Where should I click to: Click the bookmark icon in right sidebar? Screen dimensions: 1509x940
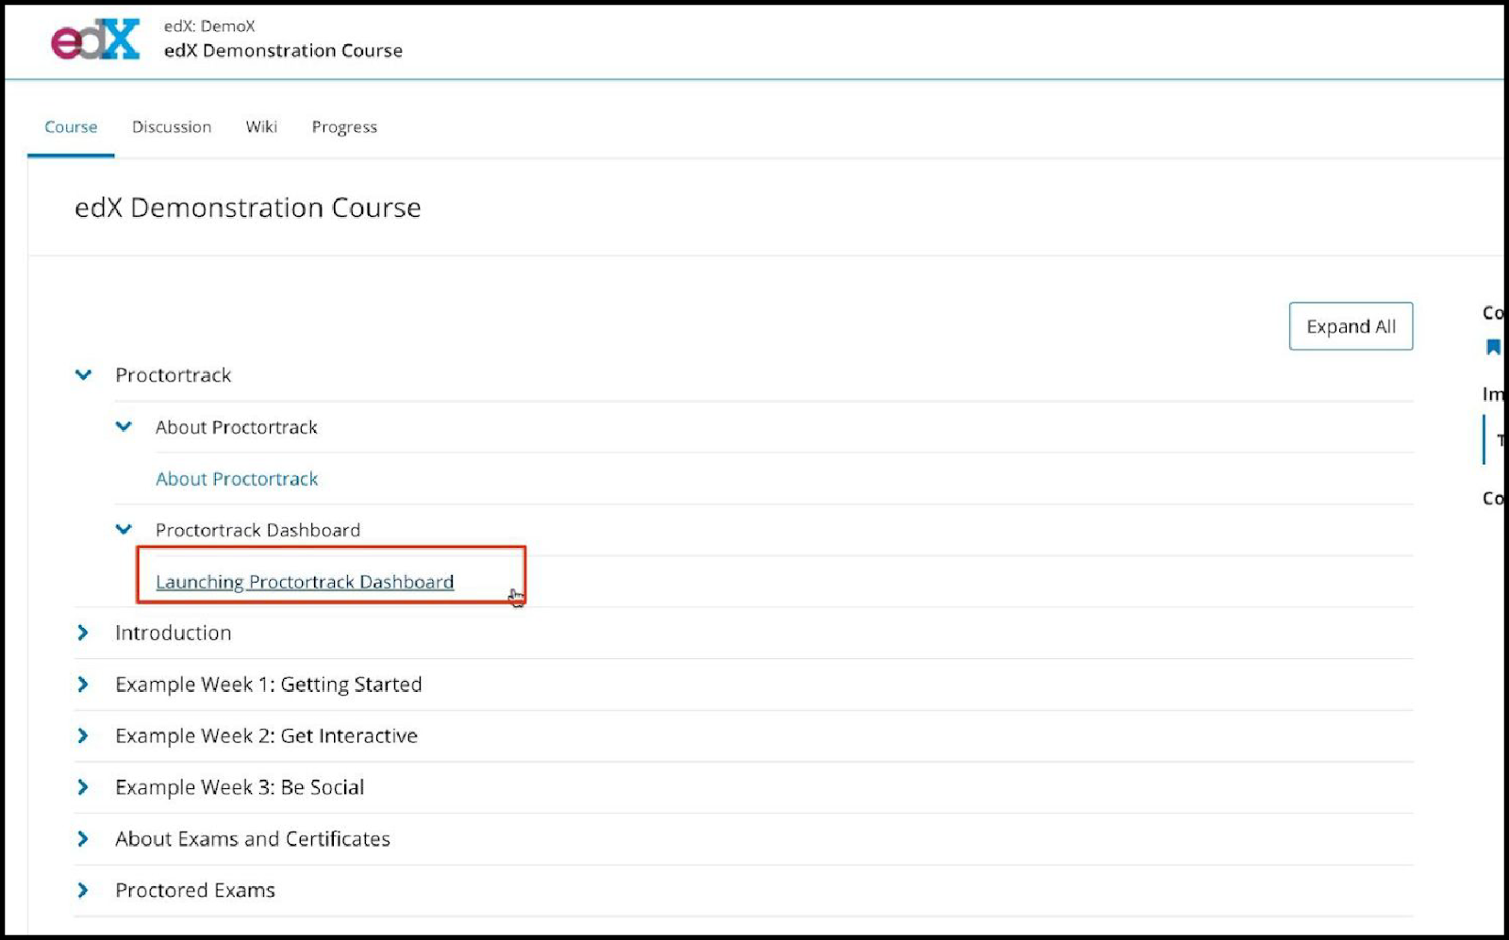point(1493,347)
